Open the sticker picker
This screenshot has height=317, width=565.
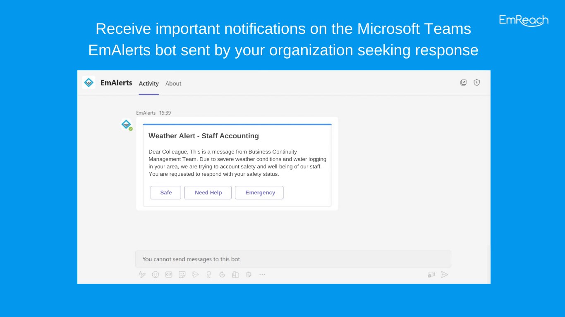point(182,274)
